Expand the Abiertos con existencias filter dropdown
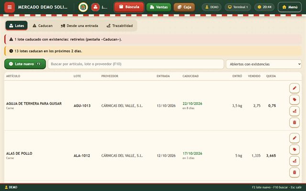 263,64
